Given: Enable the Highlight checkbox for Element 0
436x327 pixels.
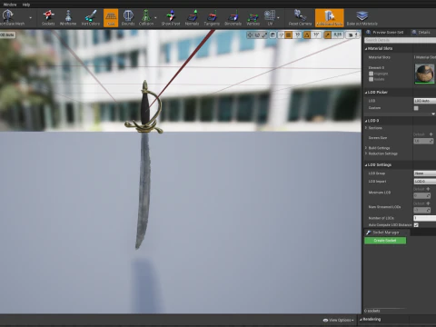Looking at the screenshot, I should 371,74.
